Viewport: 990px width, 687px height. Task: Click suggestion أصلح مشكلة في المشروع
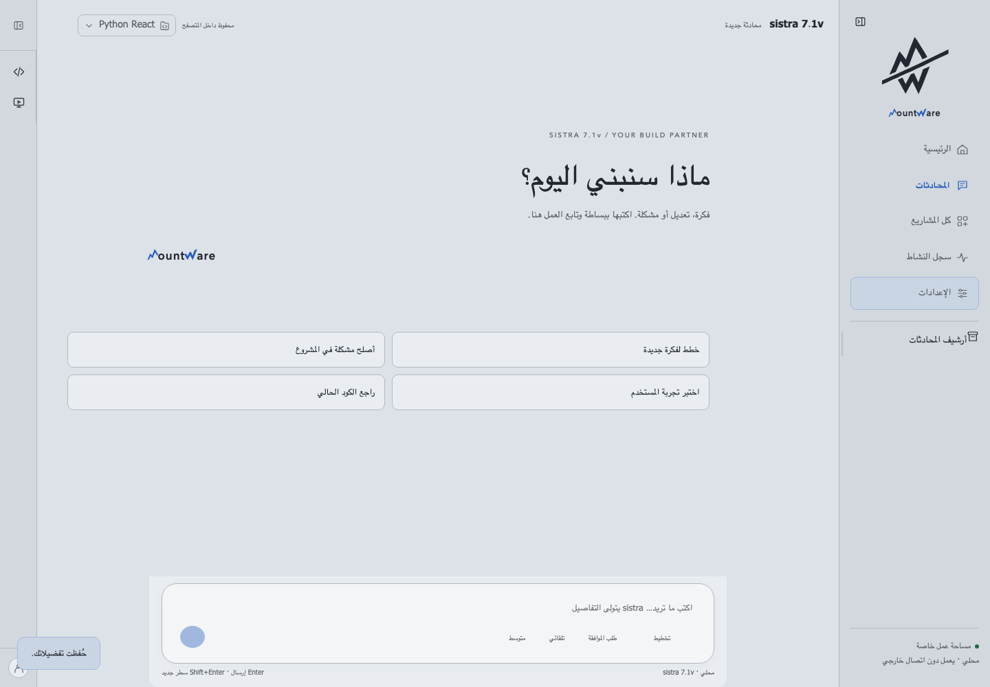pos(226,350)
